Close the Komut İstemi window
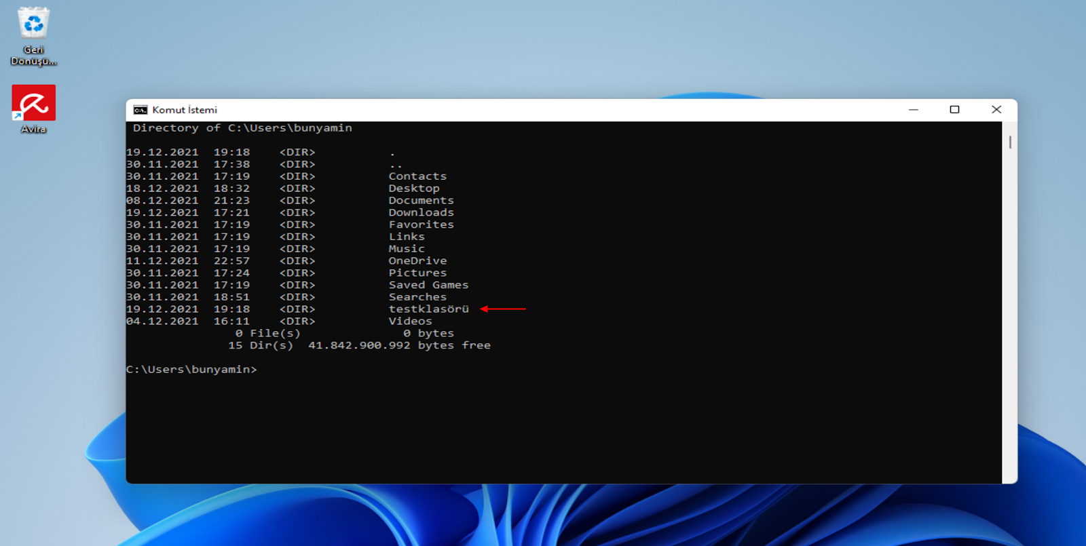1086x546 pixels. 996,110
